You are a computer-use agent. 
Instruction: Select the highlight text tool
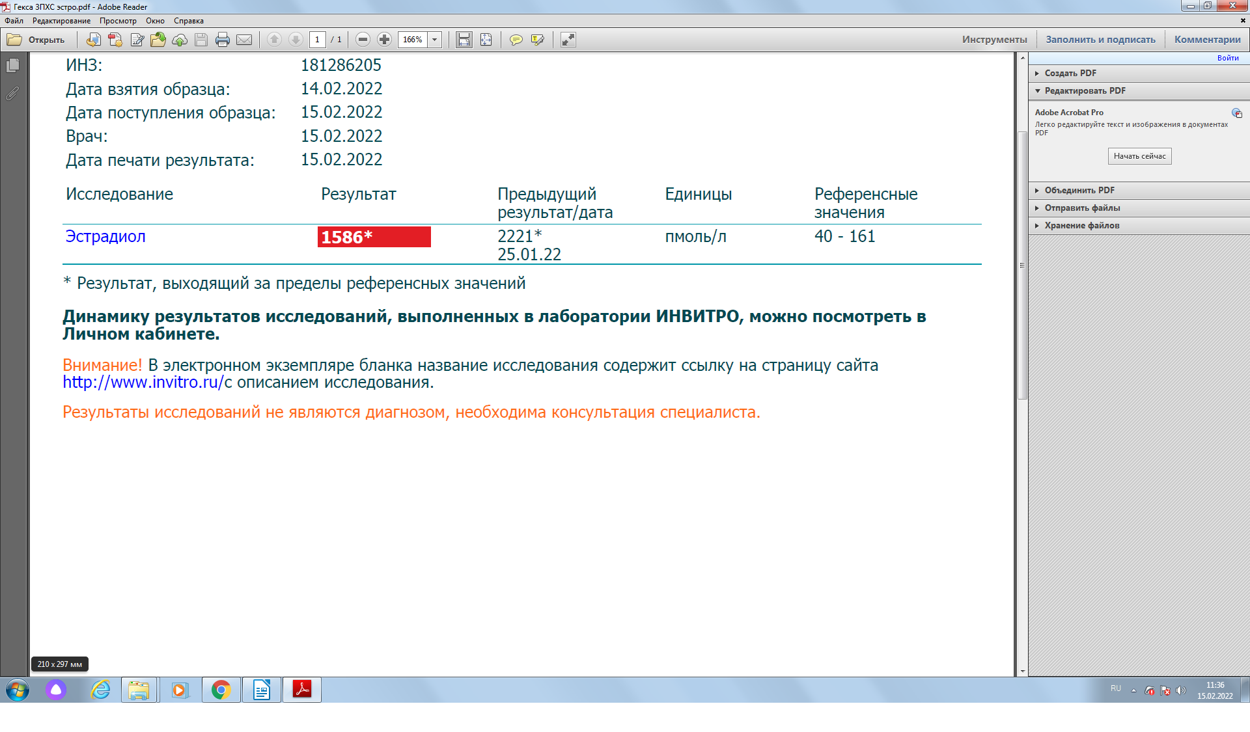537,40
